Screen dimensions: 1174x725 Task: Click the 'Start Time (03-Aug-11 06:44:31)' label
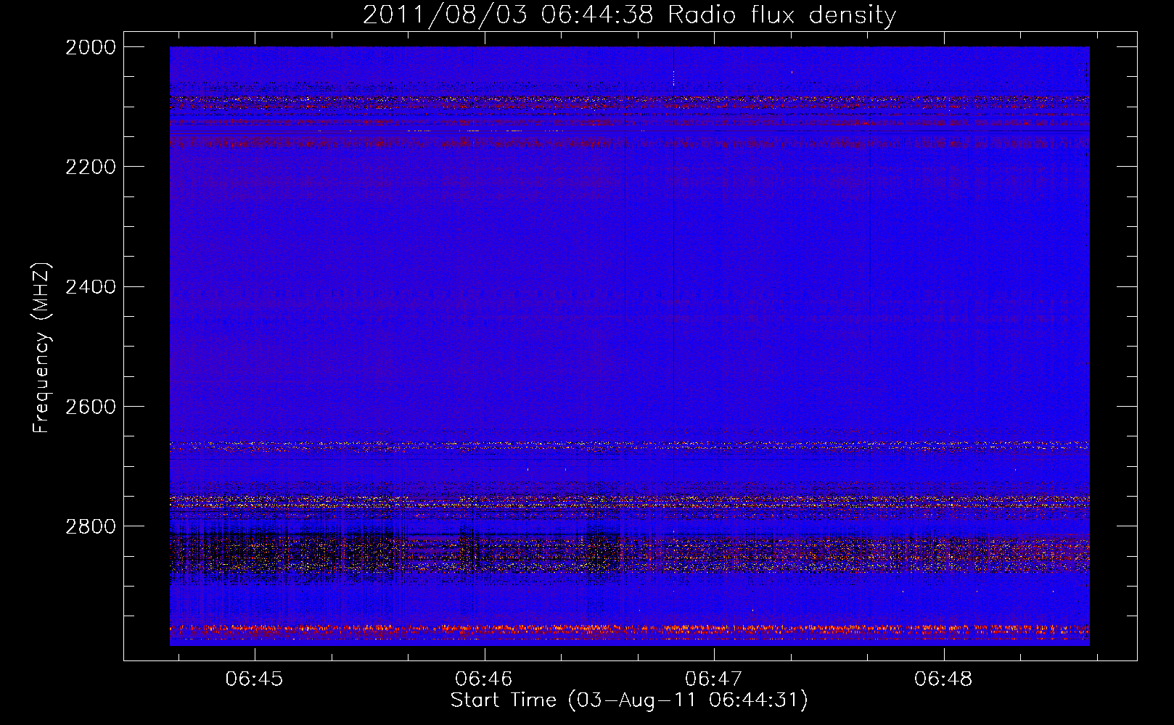tap(629, 701)
